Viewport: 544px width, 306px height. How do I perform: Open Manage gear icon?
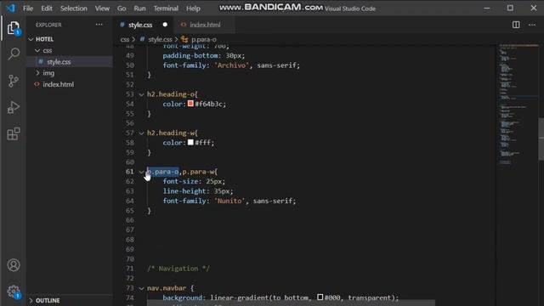[x=14, y=292]
